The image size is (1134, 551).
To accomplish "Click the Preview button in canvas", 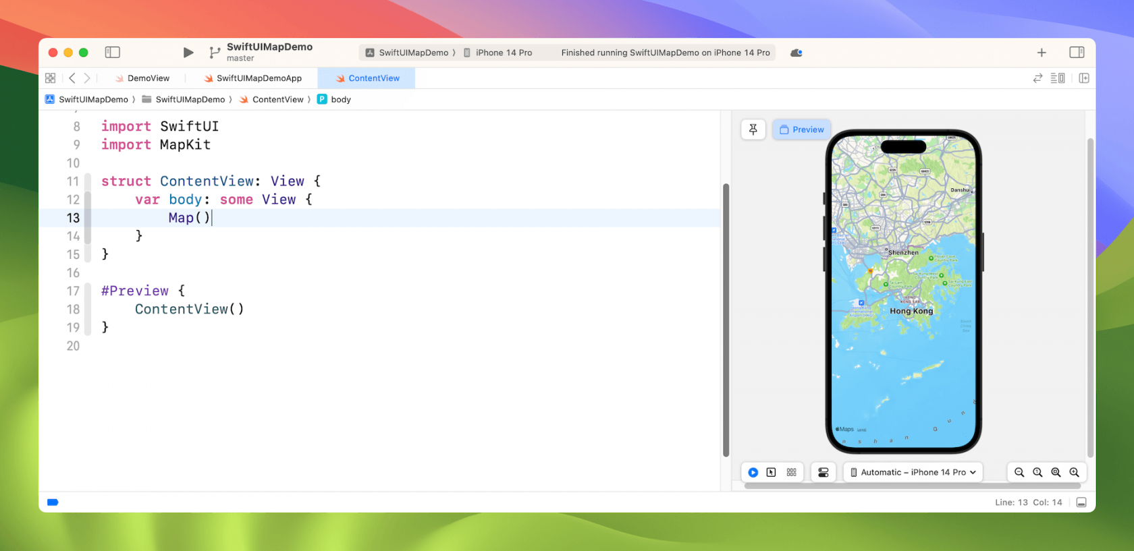I will coord(802,129).
